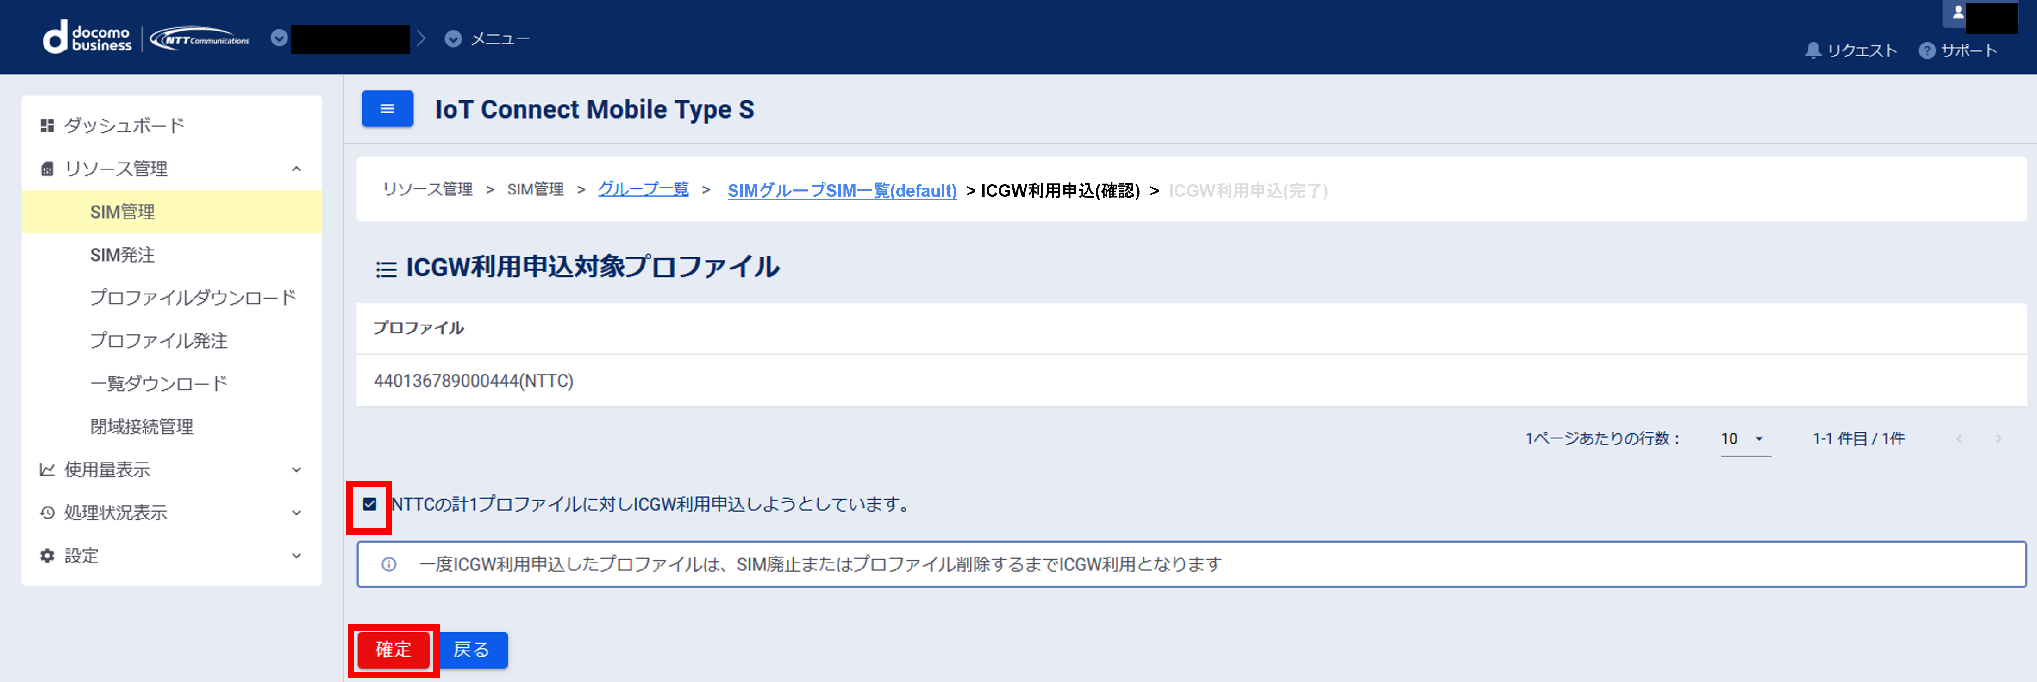
Task: Click the info icon in the notice box
Action: point(388,564)
